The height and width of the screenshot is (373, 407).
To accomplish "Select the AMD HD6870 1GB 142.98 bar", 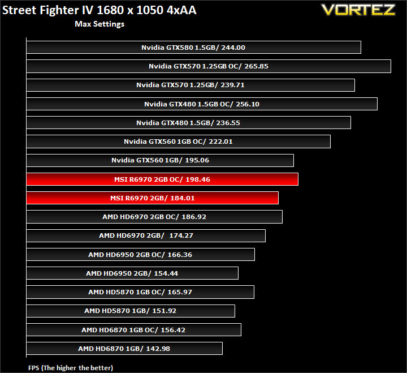I will pyautogui.click(x=124, y=349).
